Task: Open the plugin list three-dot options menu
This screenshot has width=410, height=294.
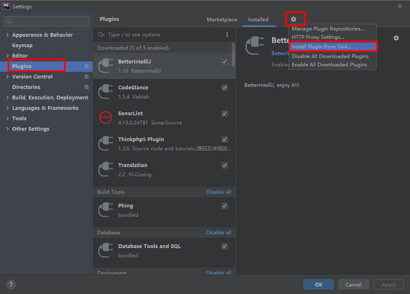Action: pyautogui.click(x=227, y=35)
